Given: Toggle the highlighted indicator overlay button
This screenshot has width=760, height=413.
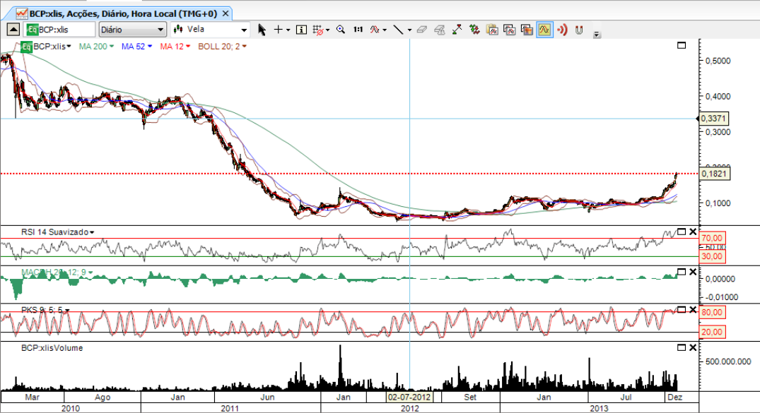Looking at the screenshot, I should click(544, 30).
